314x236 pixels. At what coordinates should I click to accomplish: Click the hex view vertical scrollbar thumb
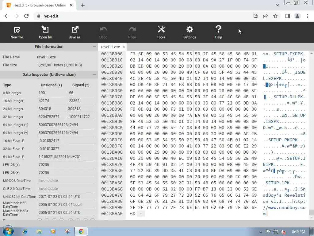(311, 212)
